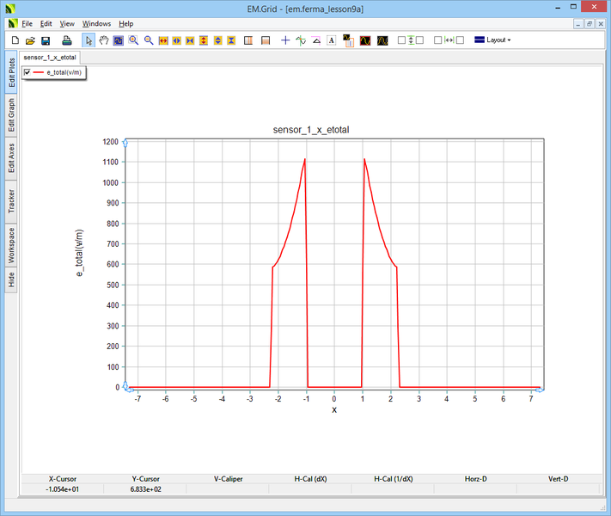
Task: Activate the hand pan tool
Action: click(x=103, y=40)
